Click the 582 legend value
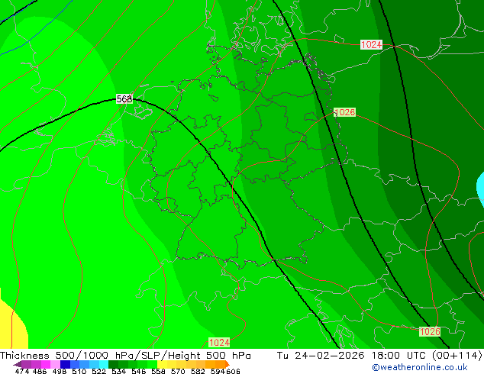The image size is (484, 374). point(198,371)
